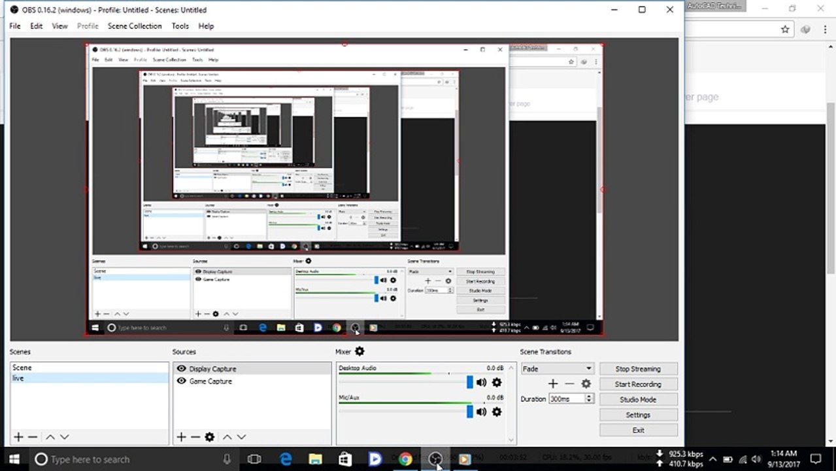836x471 pixels.
Task: Open the taskbar clock showing 1:14 AM
Action: coord(784,459)
